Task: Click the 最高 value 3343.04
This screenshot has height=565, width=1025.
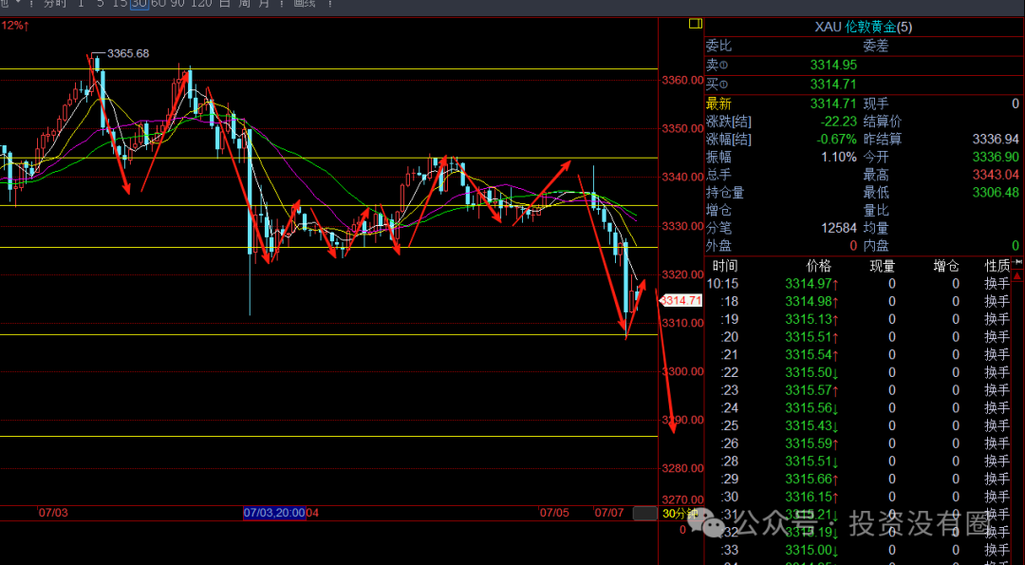Action: click(x=996, y=175)
